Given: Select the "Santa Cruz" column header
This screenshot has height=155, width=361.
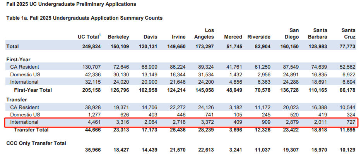Looking at the screenshot, I should 349,34.
